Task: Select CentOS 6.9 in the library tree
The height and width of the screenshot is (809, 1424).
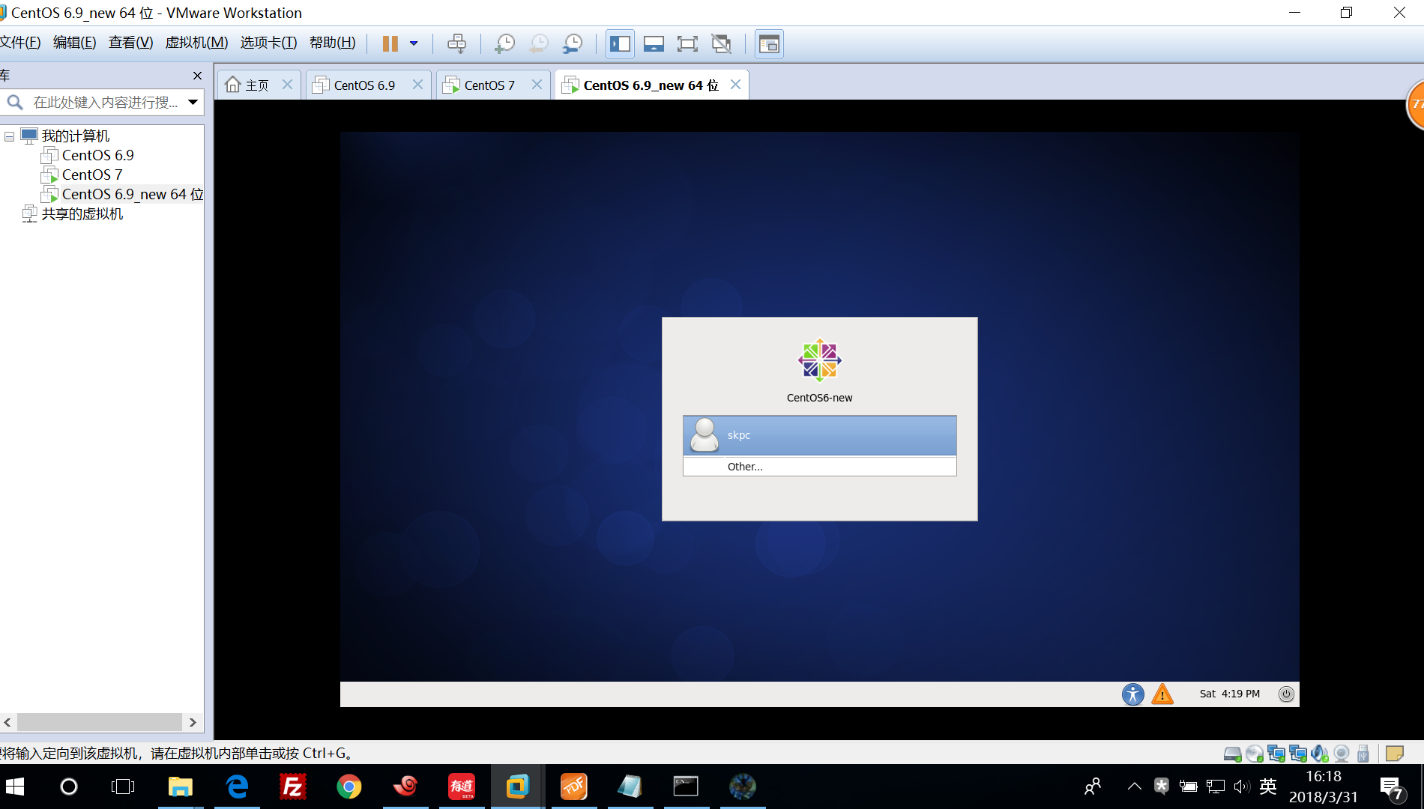Action: pos(97,155)
